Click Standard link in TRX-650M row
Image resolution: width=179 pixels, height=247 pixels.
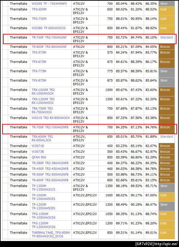pyautogui.click(x=166, y=137)
